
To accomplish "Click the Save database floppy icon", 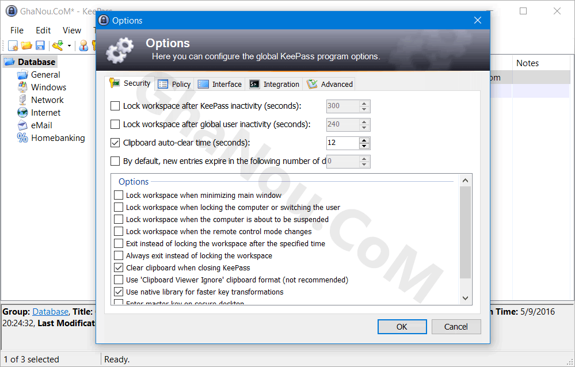I will pyautogui.click(x=40, y=45).
